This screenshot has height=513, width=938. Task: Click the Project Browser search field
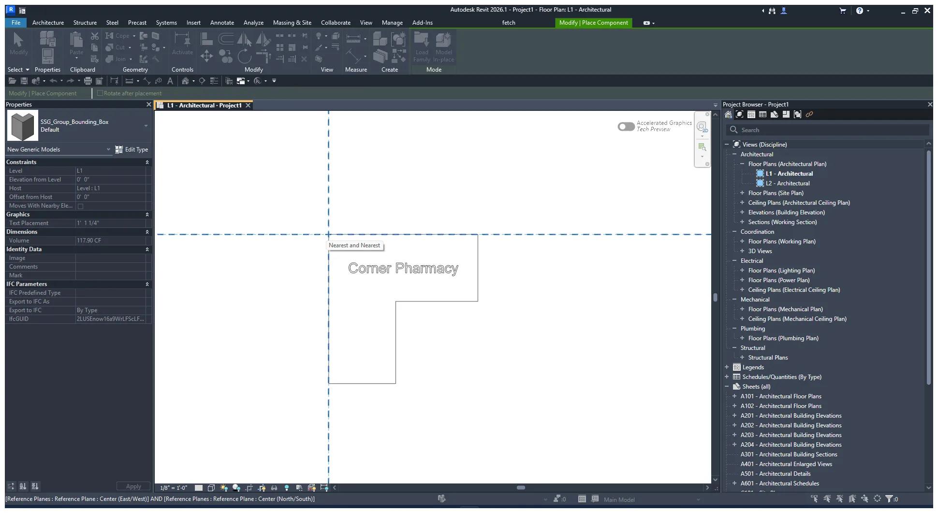[x=828, y=130]
